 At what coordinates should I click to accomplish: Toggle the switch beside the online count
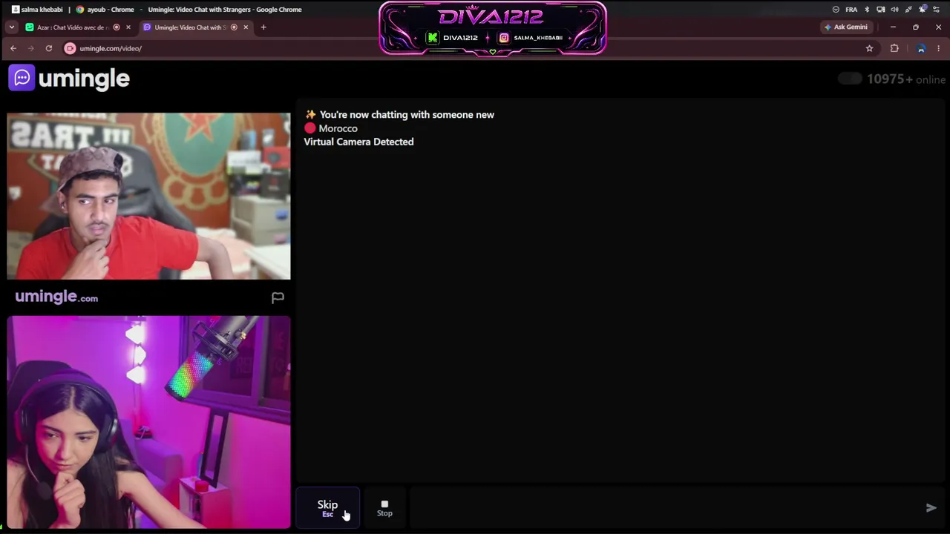(850, 79)
